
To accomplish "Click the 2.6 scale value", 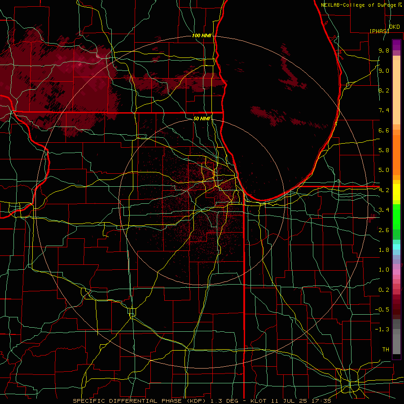I will (384, 230).
